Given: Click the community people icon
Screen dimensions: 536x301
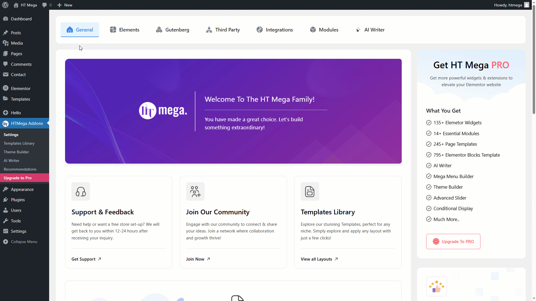Looking at the screenshot, I should pyautogui.click(x=195, y=191).
